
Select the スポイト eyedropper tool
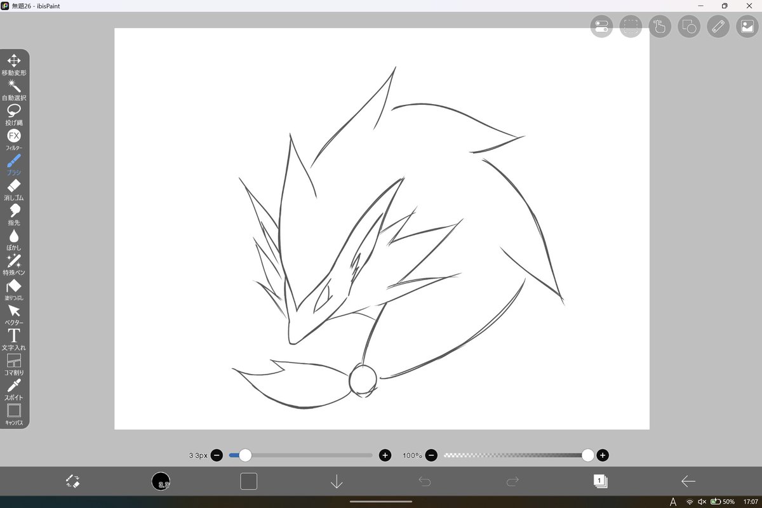[14, 389]
